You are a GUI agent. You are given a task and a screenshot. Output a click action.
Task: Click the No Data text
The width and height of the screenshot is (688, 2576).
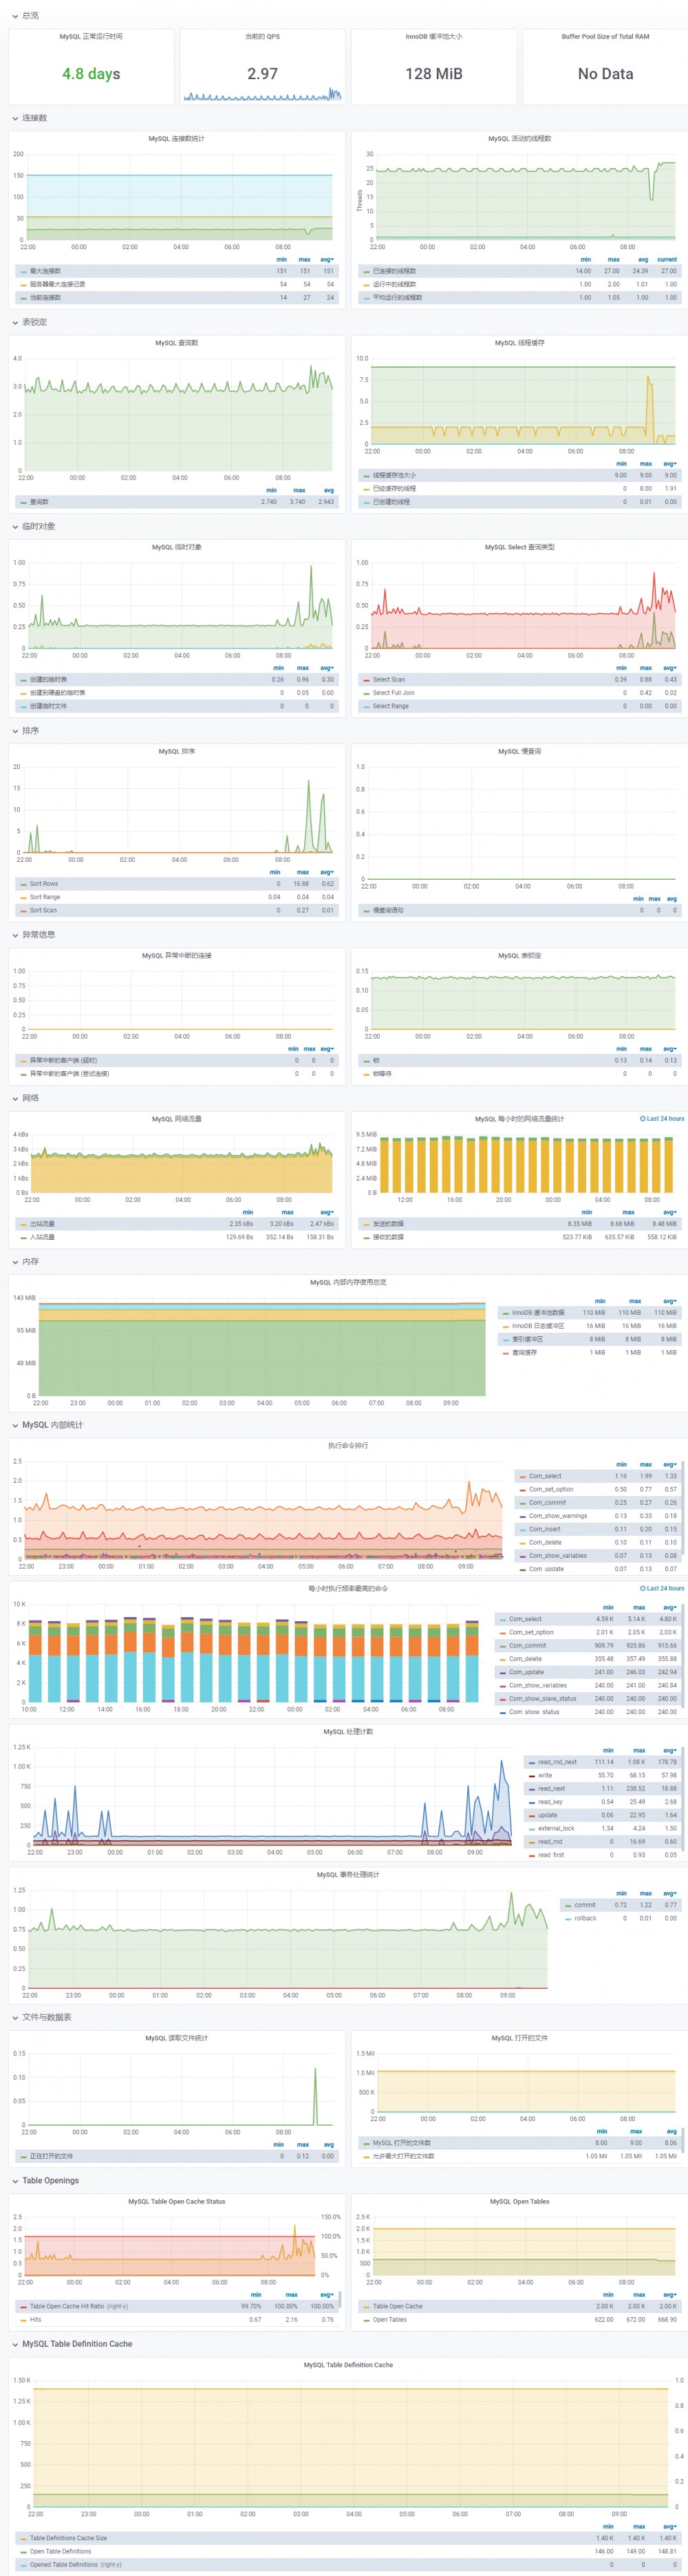pyautogui.click(x=605, y=73)
